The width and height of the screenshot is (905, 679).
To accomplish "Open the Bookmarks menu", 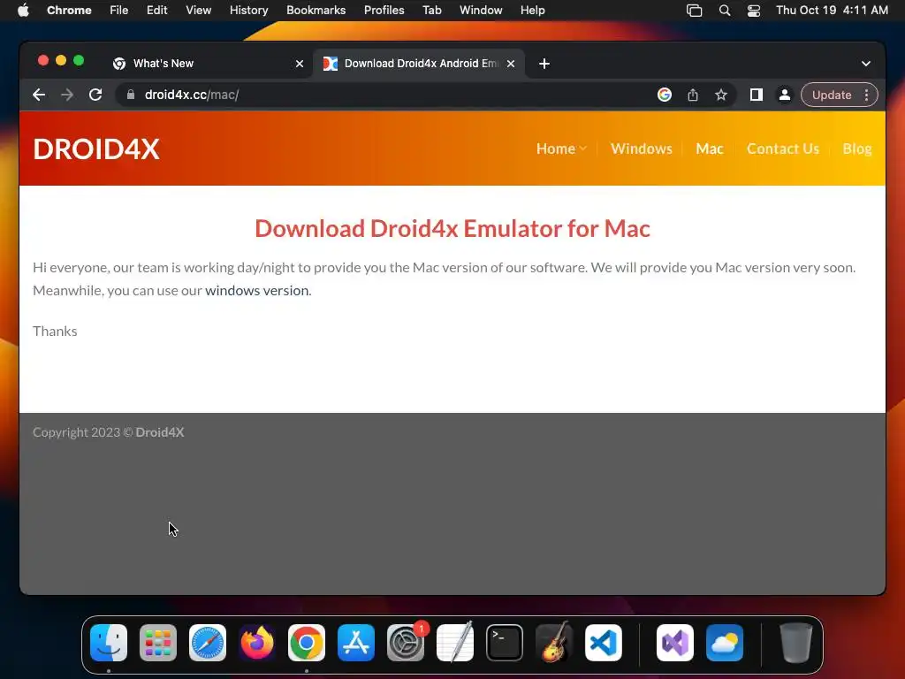I will (x=316, y=11).
